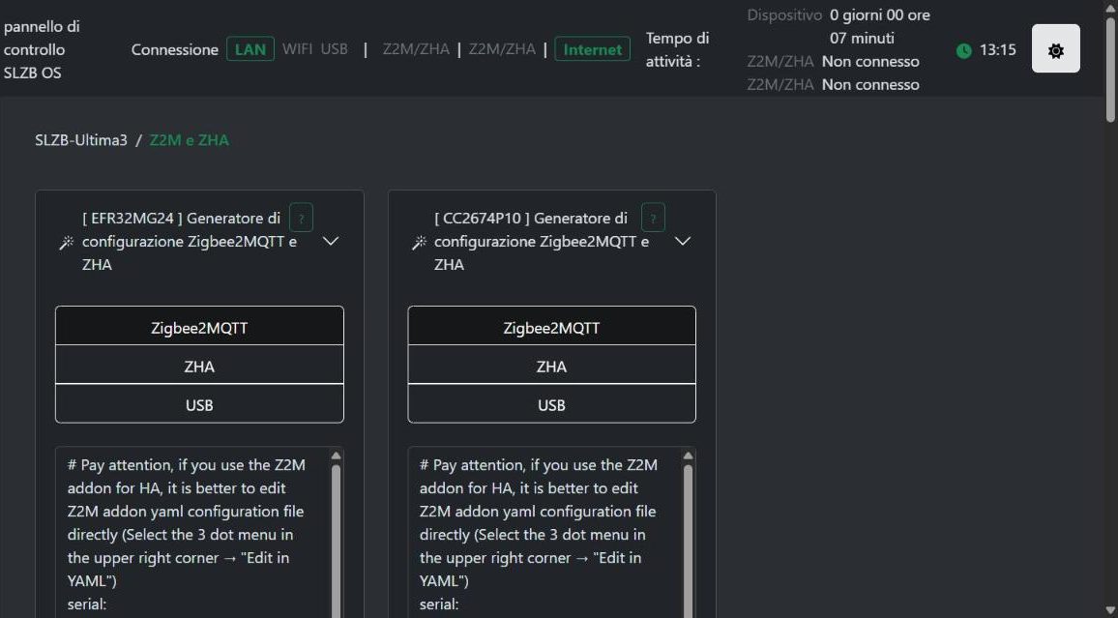Viewport: 1118px width, 618px height.
Task: Click the 13:15 time display
Action: (x=997, y=50)
